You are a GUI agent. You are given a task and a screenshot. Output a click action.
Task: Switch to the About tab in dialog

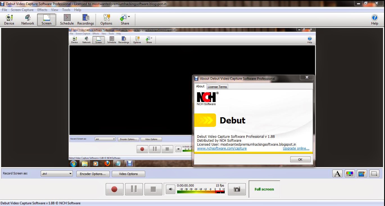coord(200,86)
